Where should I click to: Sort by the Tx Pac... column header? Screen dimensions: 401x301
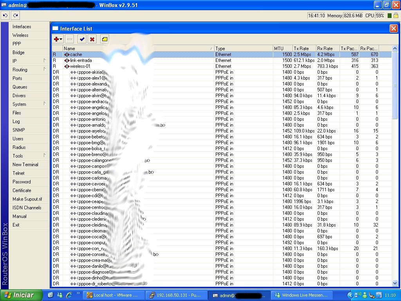(x=349, y=48)
